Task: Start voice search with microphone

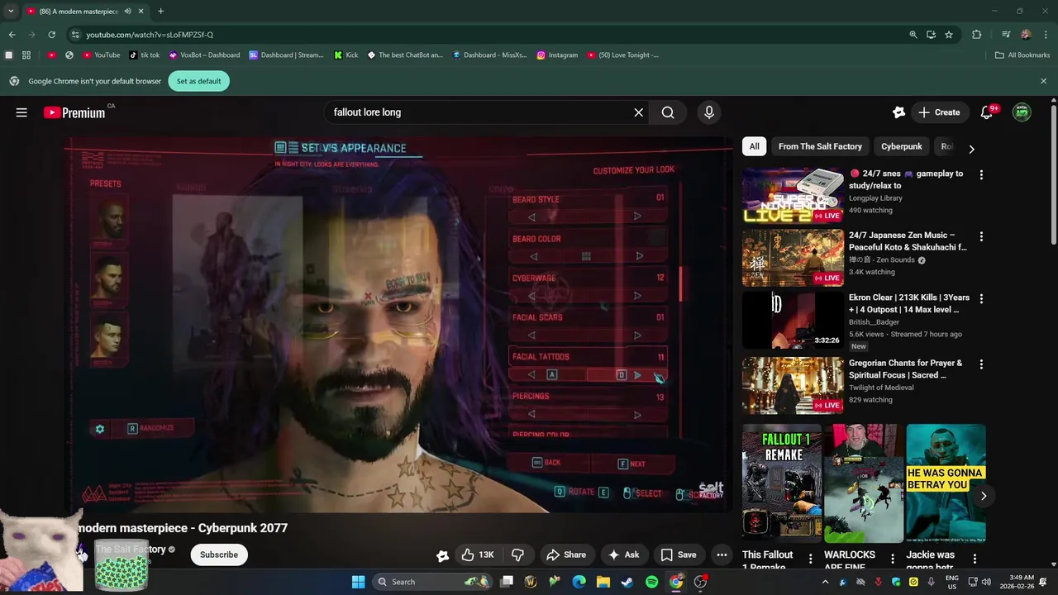Action: coord(708,112)
